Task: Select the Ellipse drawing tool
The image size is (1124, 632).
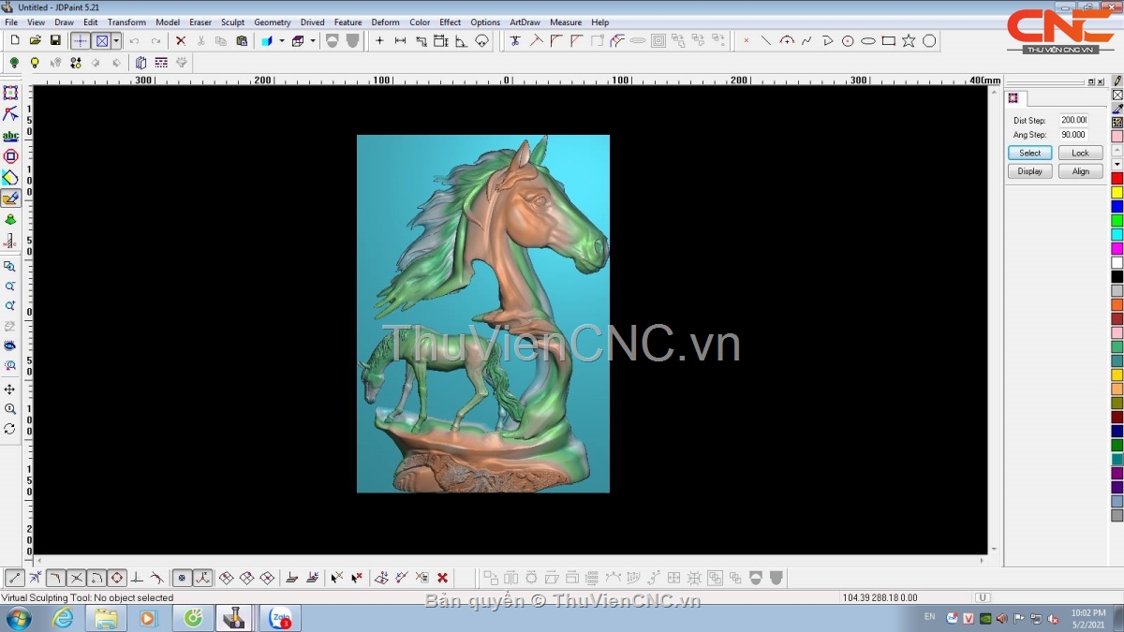Action: [x=868, y=41]
